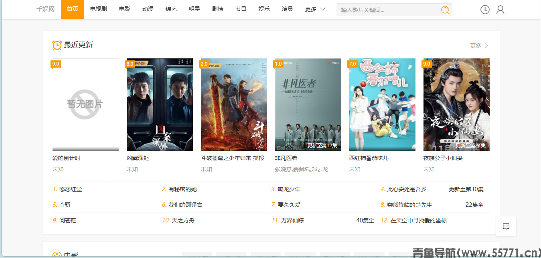Open the user account icon

pyautogui.click(x=500, y=10)
